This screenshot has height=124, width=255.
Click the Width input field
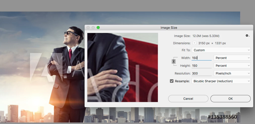pos(201,58)
